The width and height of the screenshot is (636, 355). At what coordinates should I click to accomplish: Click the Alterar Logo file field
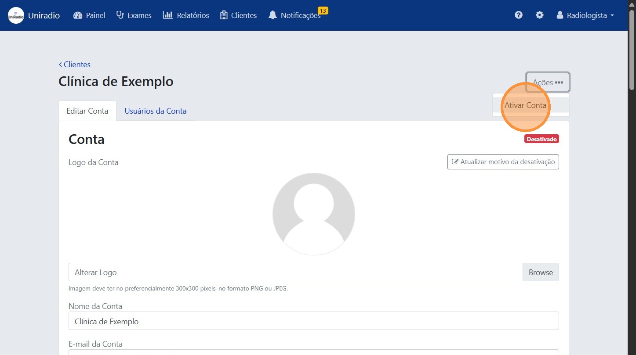click(295, 273)
